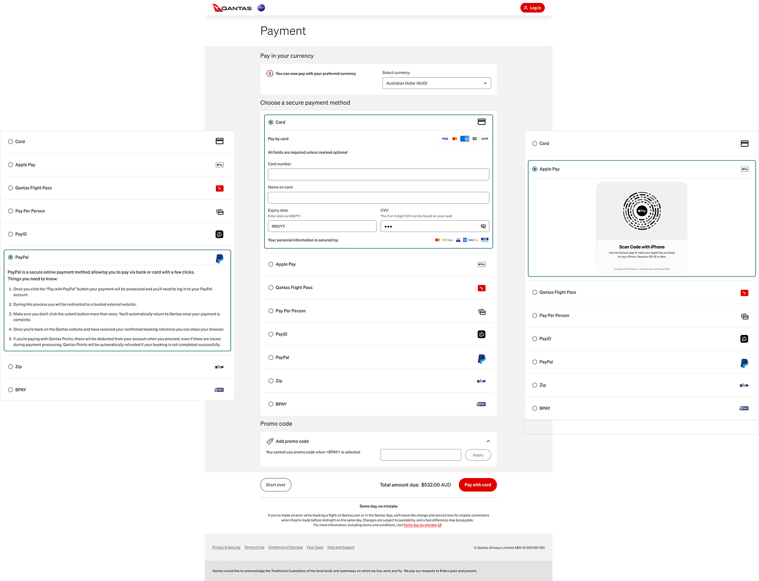
Task: Open Conditions of Carriage footer link
Action: click(285, 547)
